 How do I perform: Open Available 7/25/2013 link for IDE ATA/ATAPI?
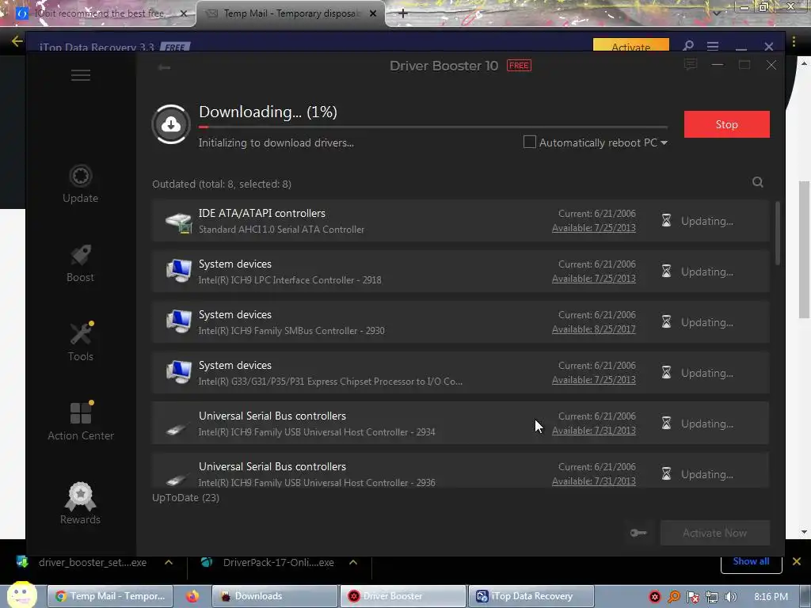tap(594, 228)
